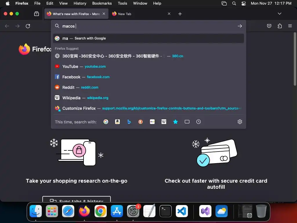
Task: Click the Go arrow in the address bar
Action: pos(240,26)
